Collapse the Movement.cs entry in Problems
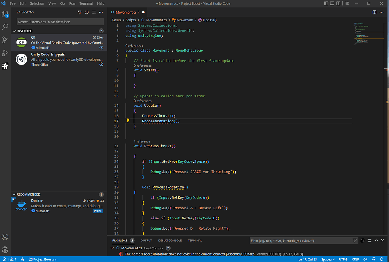Screen dimensions: 389x262 [112, 247]
